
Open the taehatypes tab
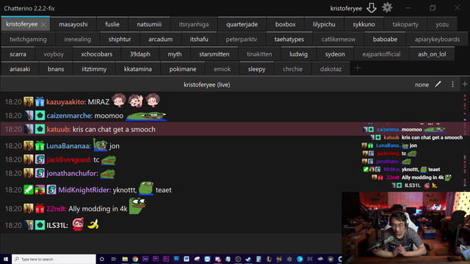pos(289,39)
